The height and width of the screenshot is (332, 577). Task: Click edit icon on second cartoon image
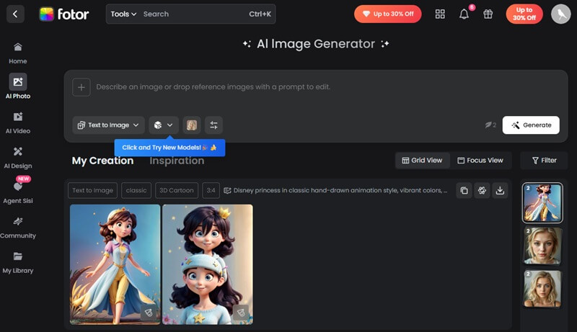pyautogui.click(x=241, y=313)
